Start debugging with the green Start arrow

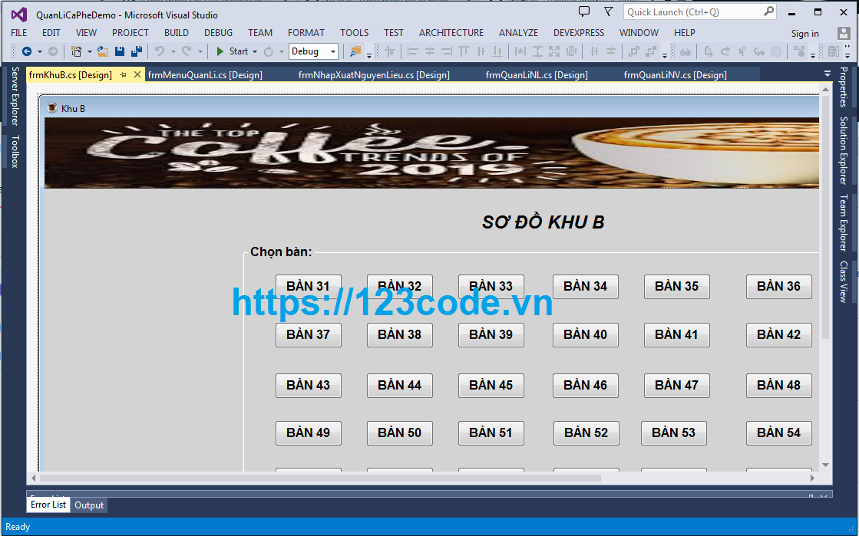(x=220, y=51)
